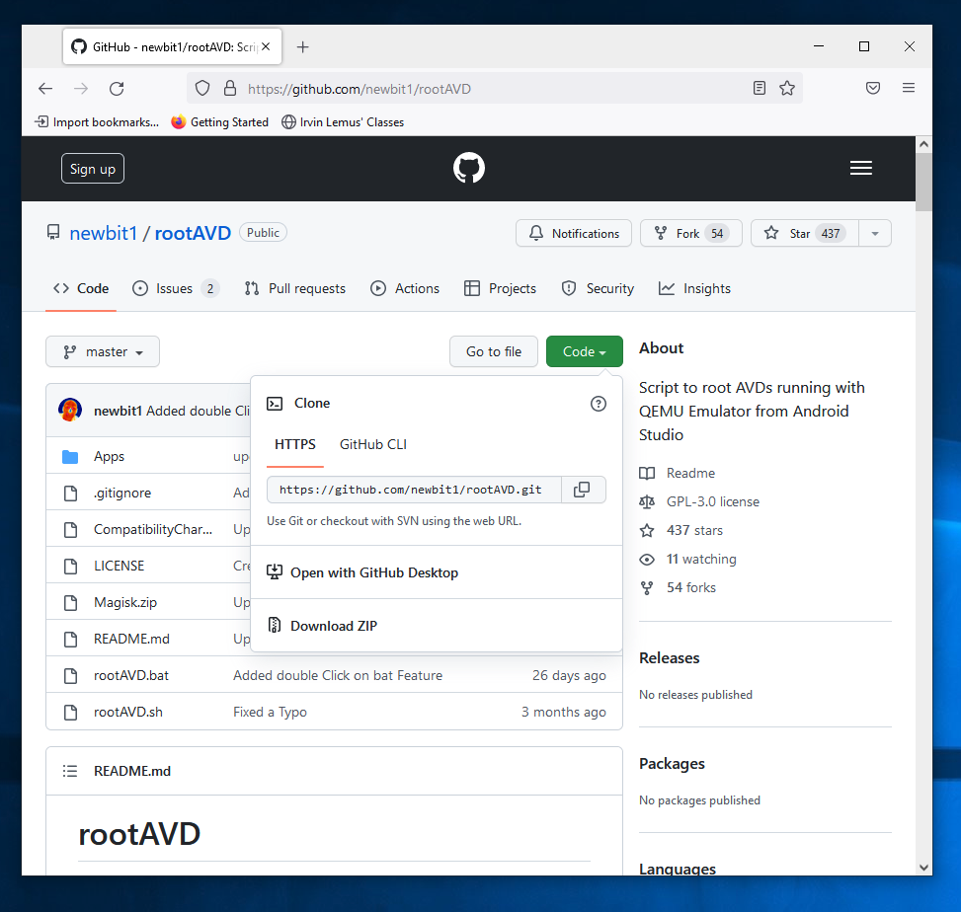Open the hamburger menu in GitHub header

point(860,168)
